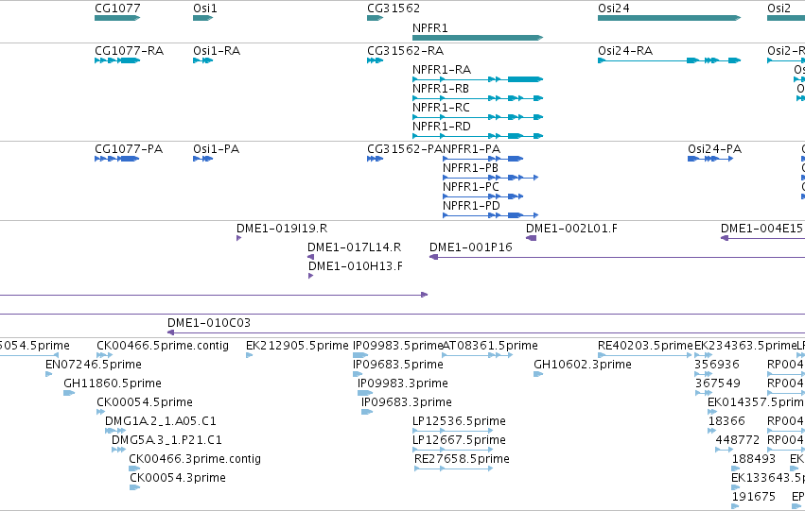Click the DME1-010H13.F clone label

(x=356, y=266)
